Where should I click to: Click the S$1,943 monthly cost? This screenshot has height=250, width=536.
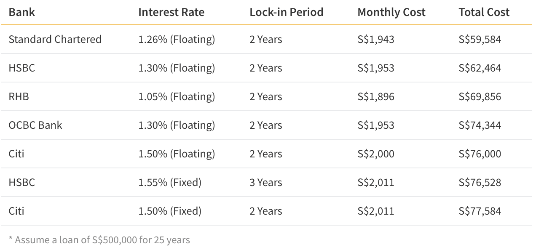click(x=375, y=40)
